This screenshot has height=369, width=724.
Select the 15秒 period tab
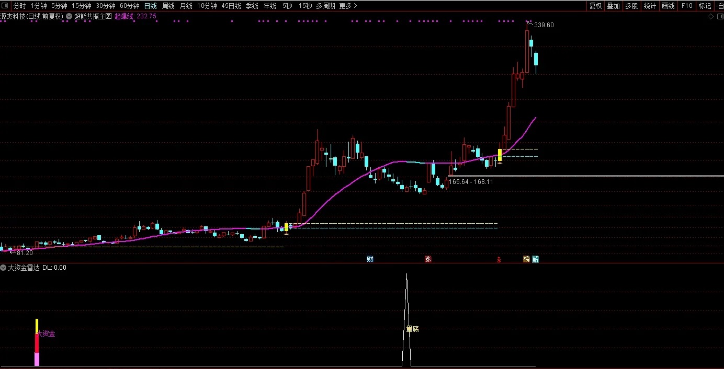(x=305, y=6)
